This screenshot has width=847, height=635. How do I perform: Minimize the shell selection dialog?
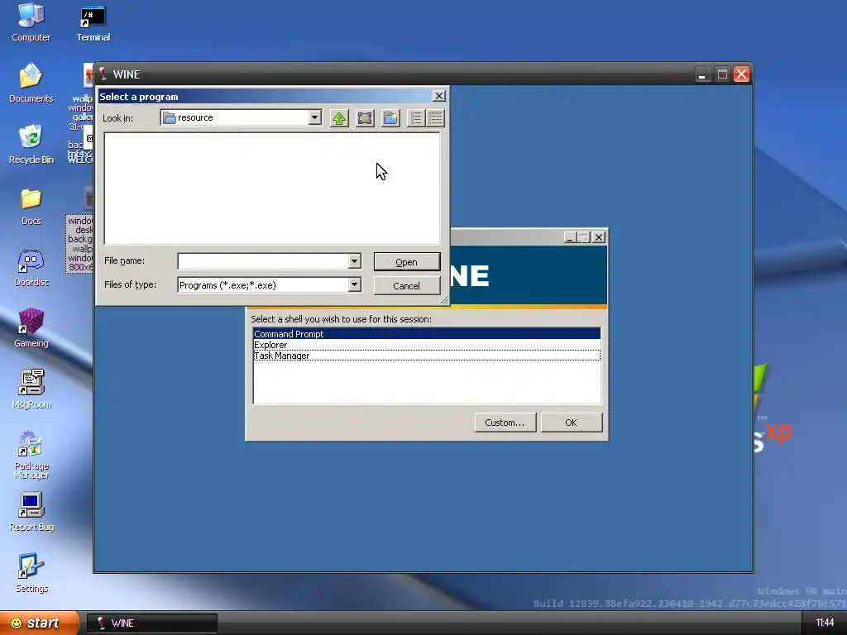pyautogui.click(x=570, y=237)
